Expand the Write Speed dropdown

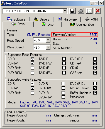pos(48,47)
